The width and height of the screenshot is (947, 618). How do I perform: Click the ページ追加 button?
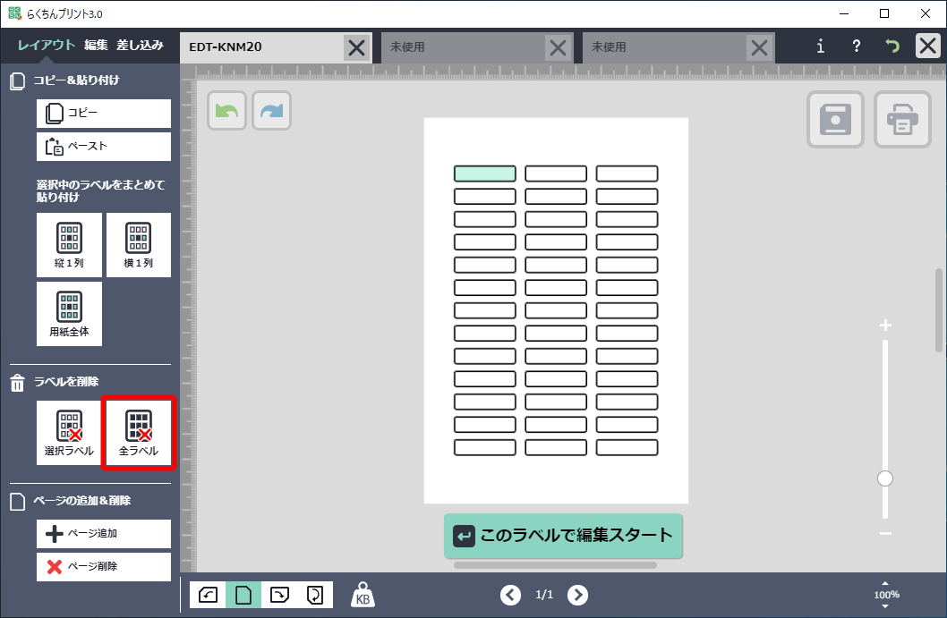[104, 534]
